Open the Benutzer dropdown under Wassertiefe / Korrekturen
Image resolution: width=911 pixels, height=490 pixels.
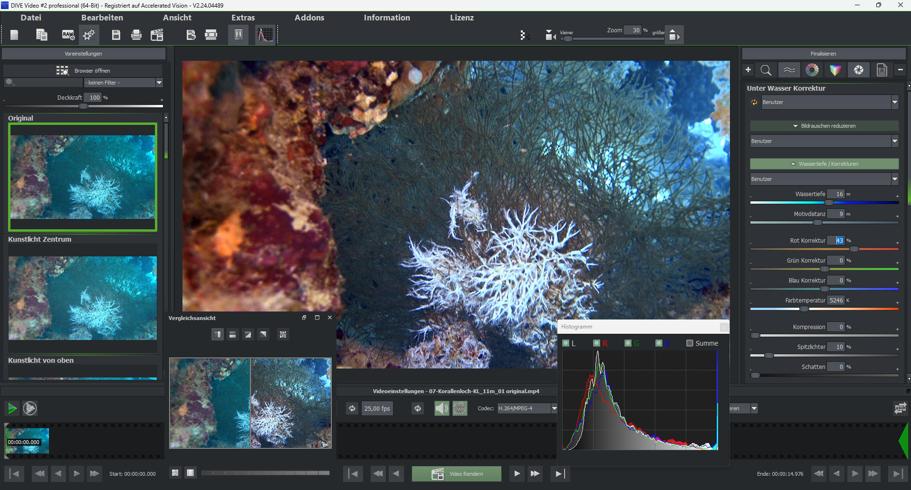tap(824, 179)
